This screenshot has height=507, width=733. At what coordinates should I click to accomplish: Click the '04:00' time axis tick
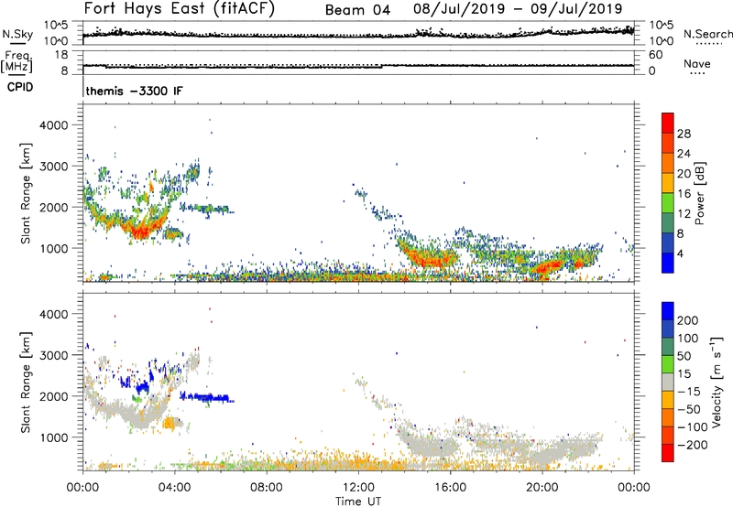174,488
